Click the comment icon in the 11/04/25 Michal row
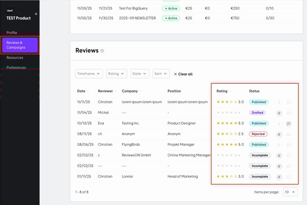Viewport: 307px width, 205px height. click(289, 113)
